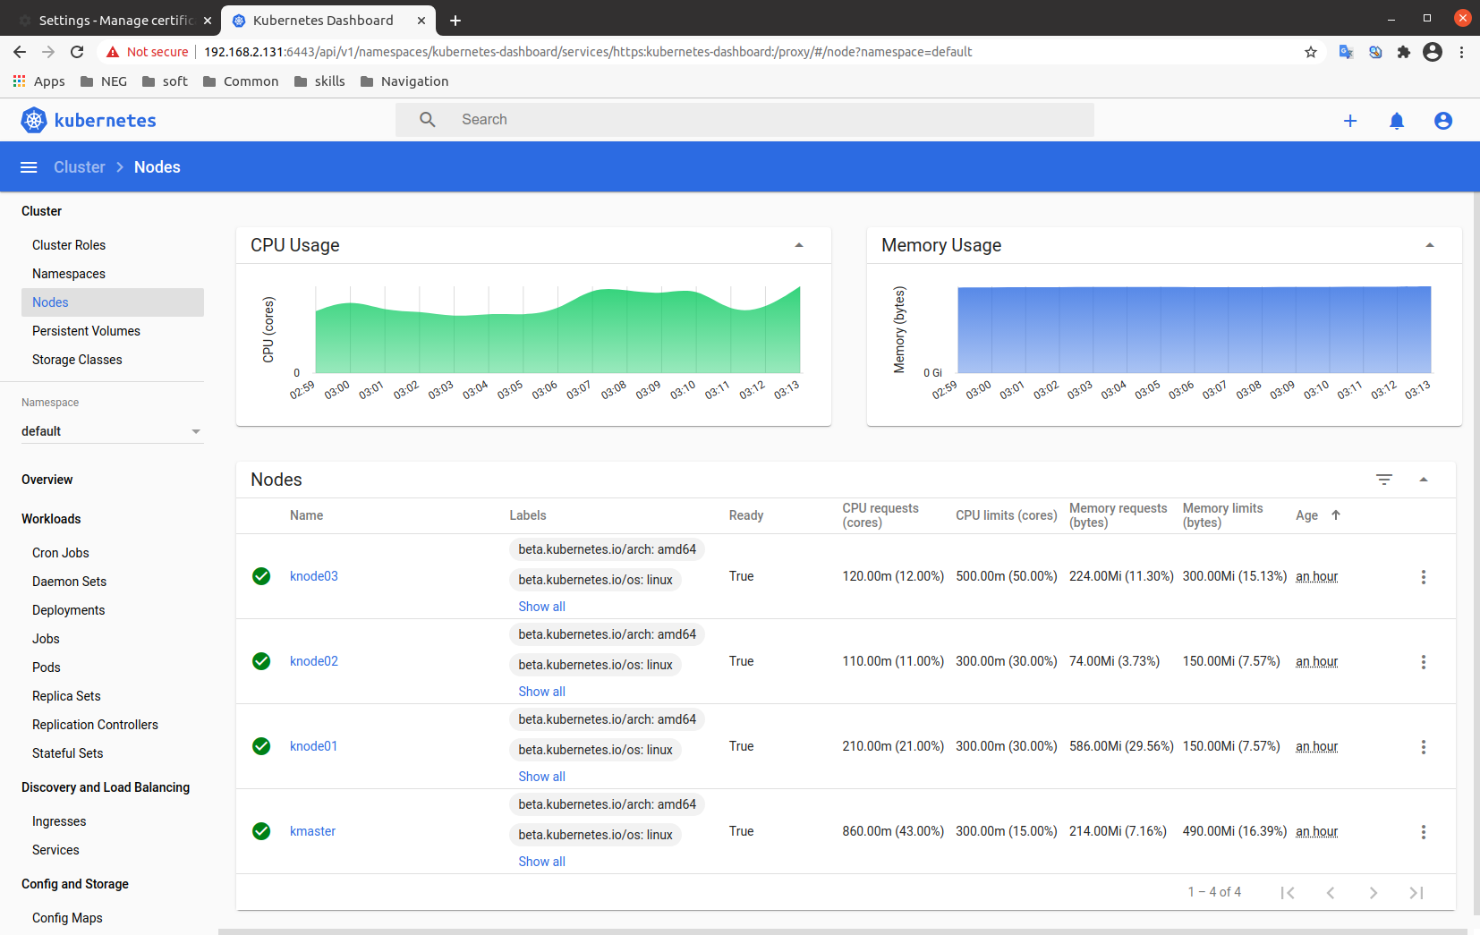Click the browser back arrow

(x=20, y=52)
